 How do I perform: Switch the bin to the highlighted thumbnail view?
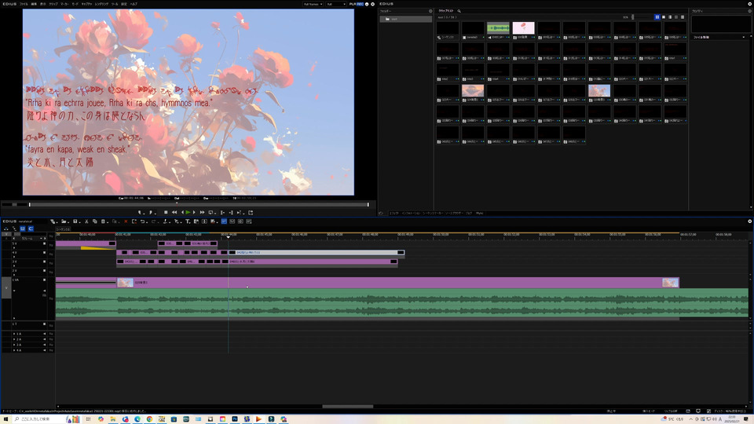[x=657, y=16]
